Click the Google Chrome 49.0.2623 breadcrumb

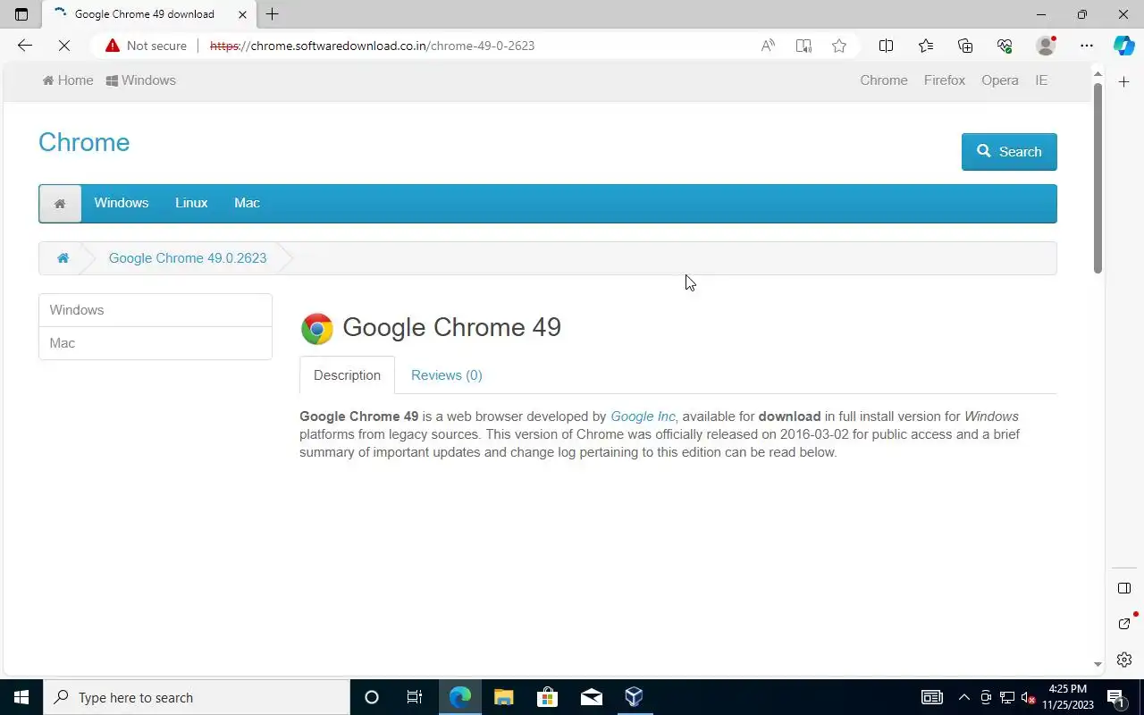tap(188, 258)
